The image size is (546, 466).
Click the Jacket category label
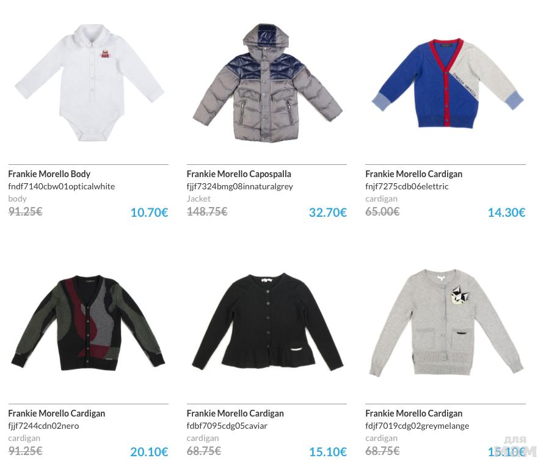tap(198, 198)
